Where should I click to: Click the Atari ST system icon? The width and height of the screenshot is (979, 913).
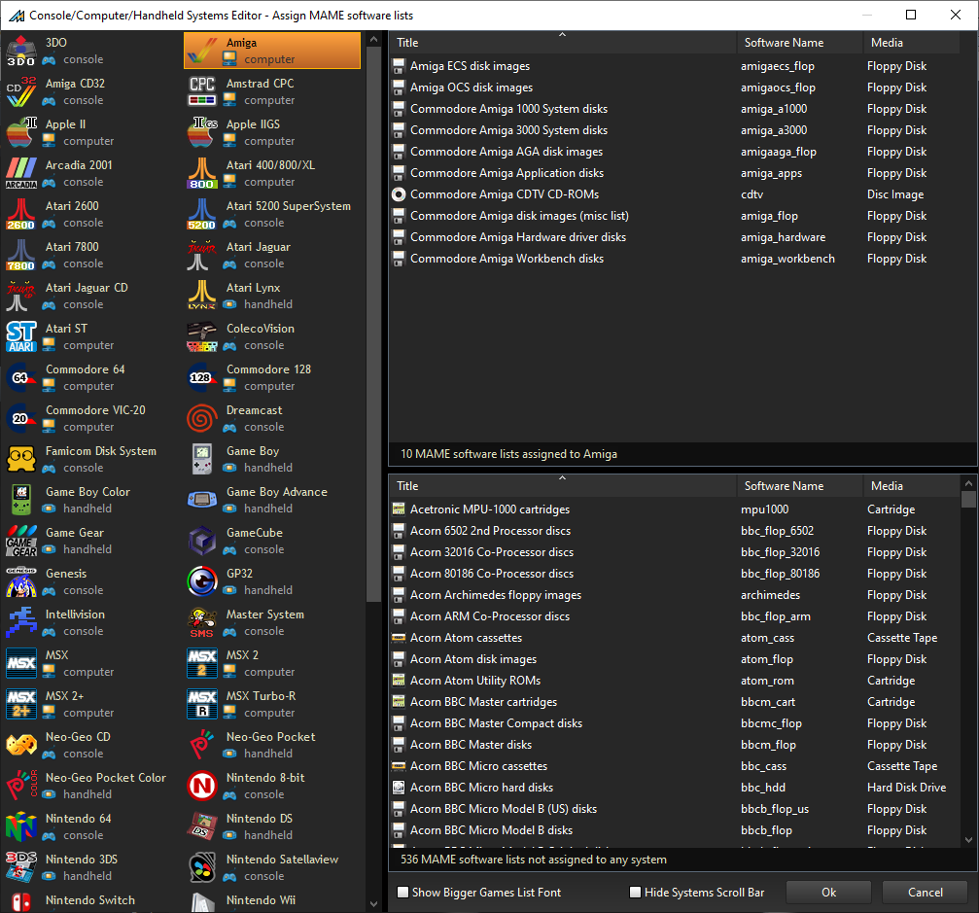(21, 336)
